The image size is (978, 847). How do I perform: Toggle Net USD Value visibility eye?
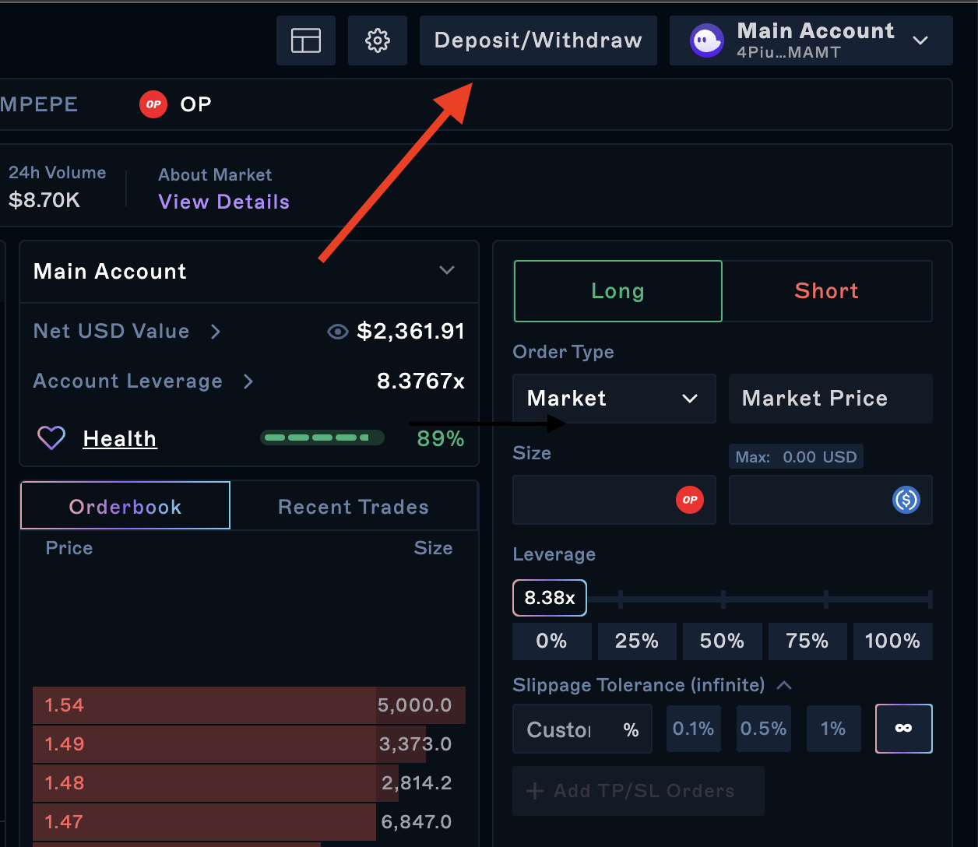tap(337, 332)
